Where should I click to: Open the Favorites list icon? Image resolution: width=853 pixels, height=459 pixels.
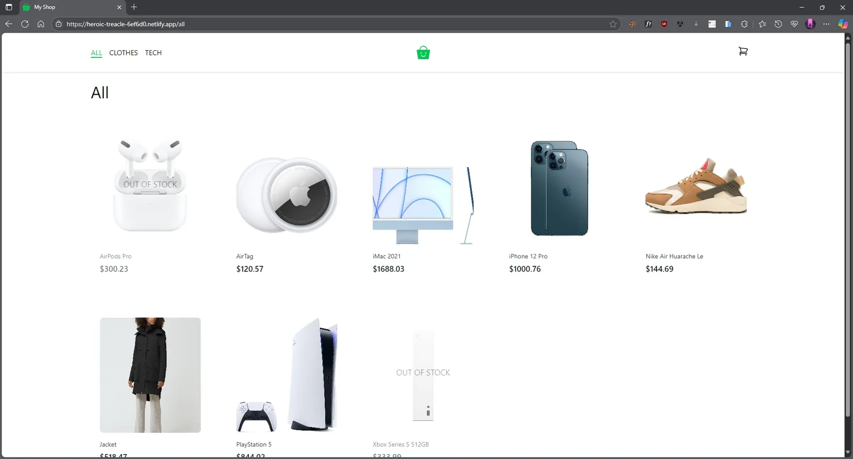pyautogui.click(x=762, y=24)
